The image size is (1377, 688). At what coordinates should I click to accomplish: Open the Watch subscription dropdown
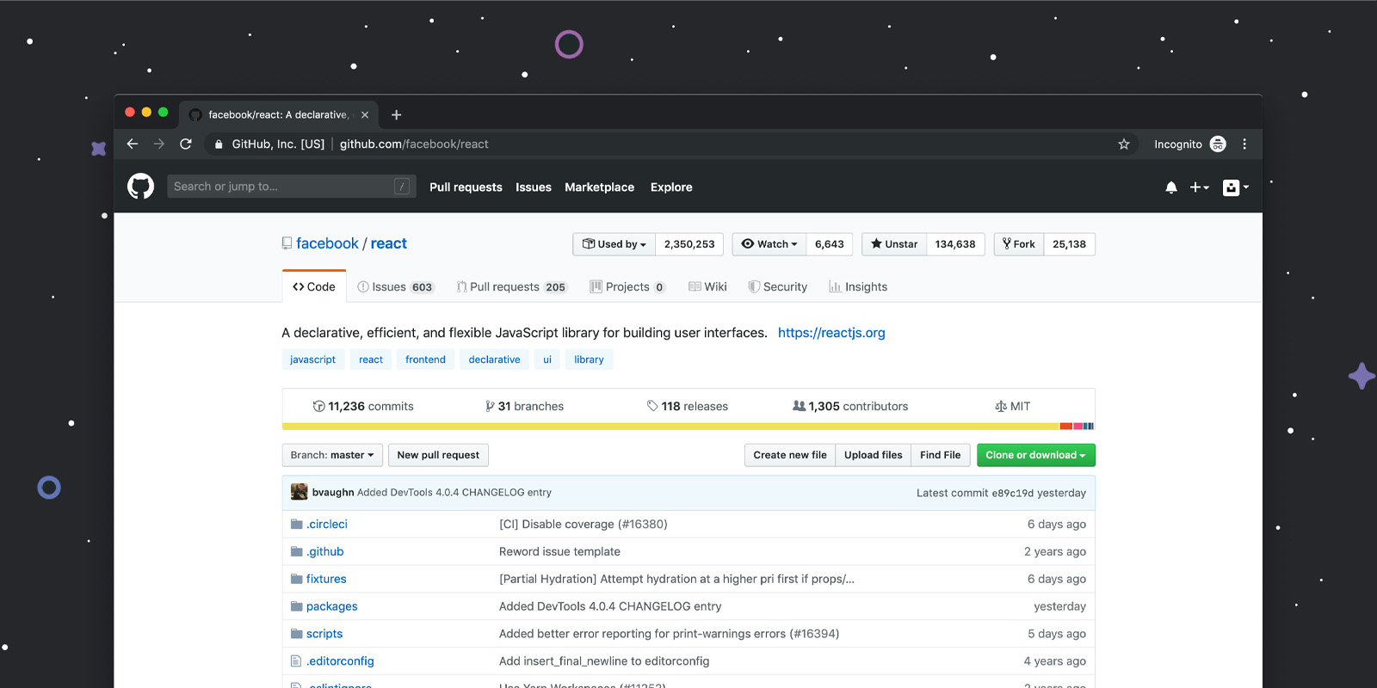pyautogui.click(x=769, y=244)
